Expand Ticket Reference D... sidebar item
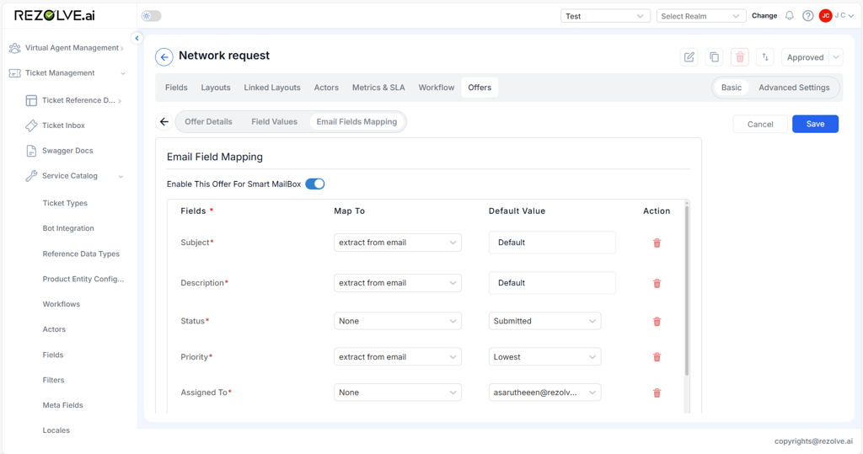Image resolution: width=863 pixels, height=454 pixels. tap(73, 100)
